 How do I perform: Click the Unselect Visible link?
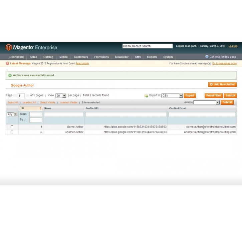(68, 102)
